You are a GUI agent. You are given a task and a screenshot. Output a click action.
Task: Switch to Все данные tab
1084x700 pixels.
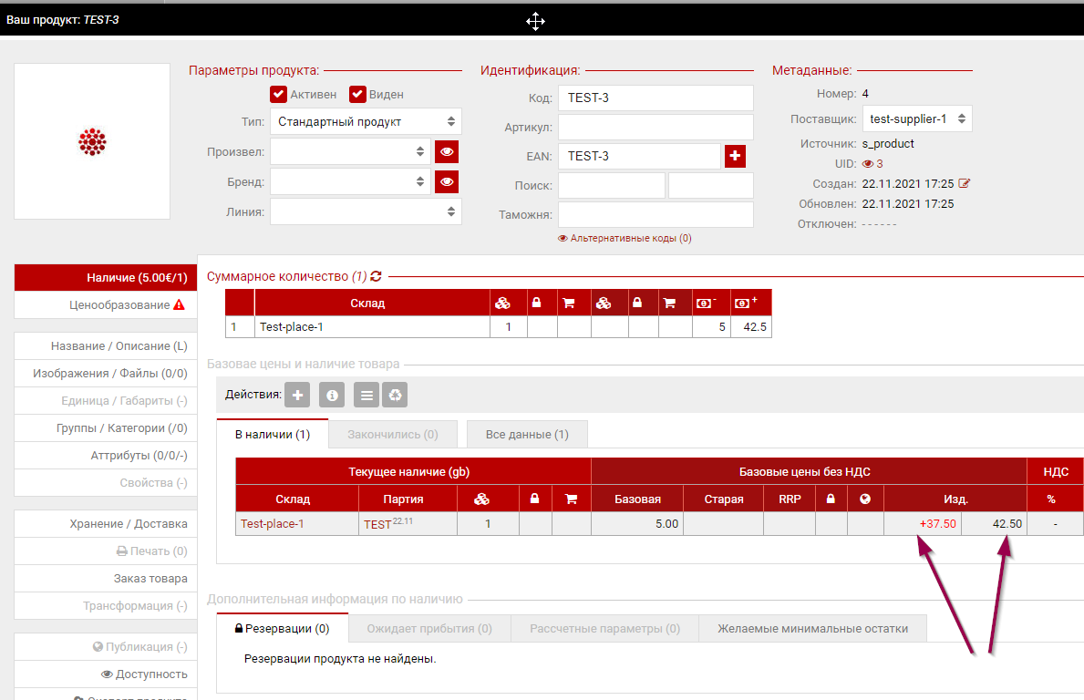point(527,435)
